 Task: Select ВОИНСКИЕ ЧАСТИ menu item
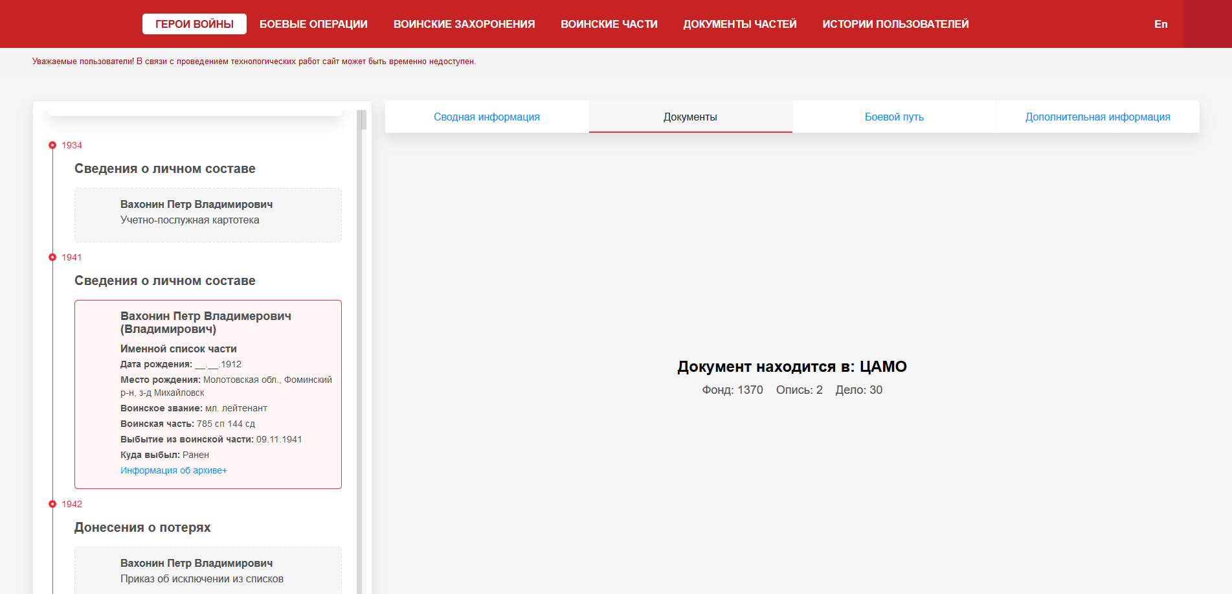click(609, 24)
